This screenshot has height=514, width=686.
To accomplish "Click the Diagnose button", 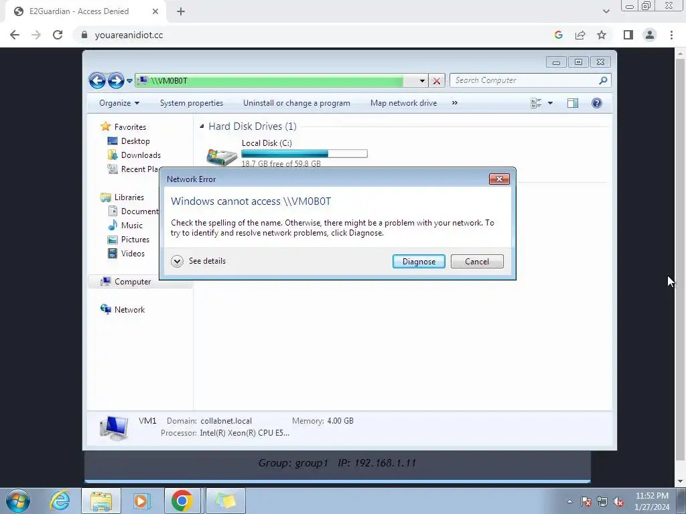I will point(419,262).
